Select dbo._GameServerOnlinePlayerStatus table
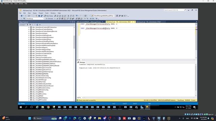The image size is (216, 121). click(43, 41)
